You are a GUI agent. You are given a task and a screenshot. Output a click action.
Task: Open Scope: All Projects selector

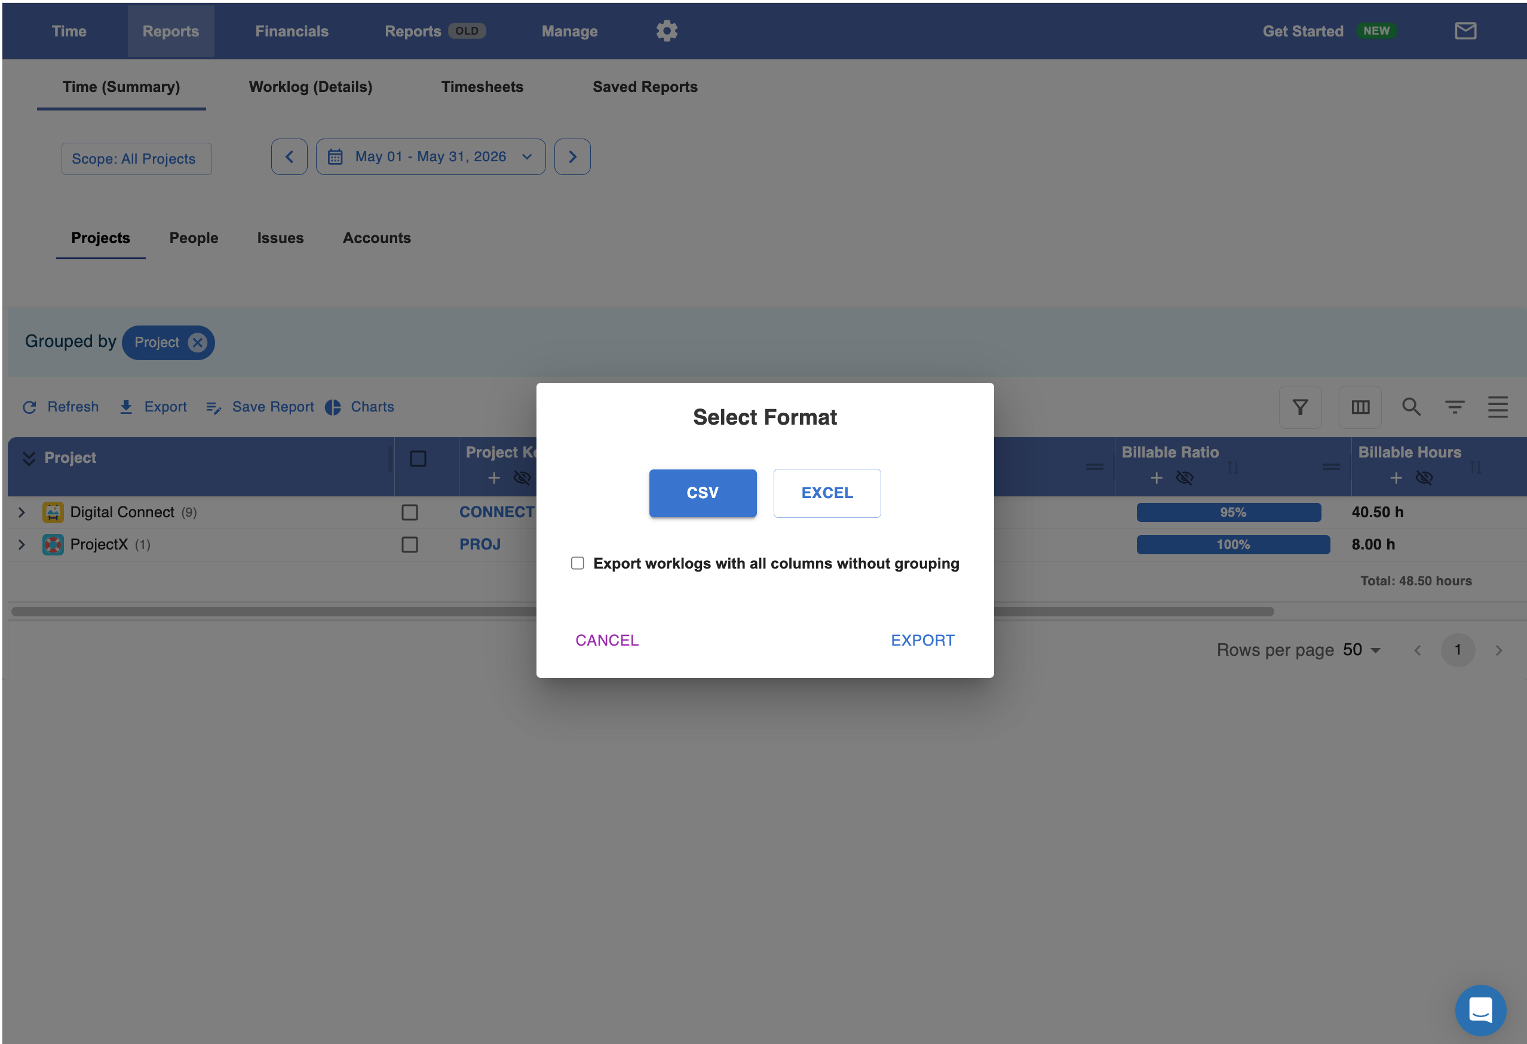(136, 159)
